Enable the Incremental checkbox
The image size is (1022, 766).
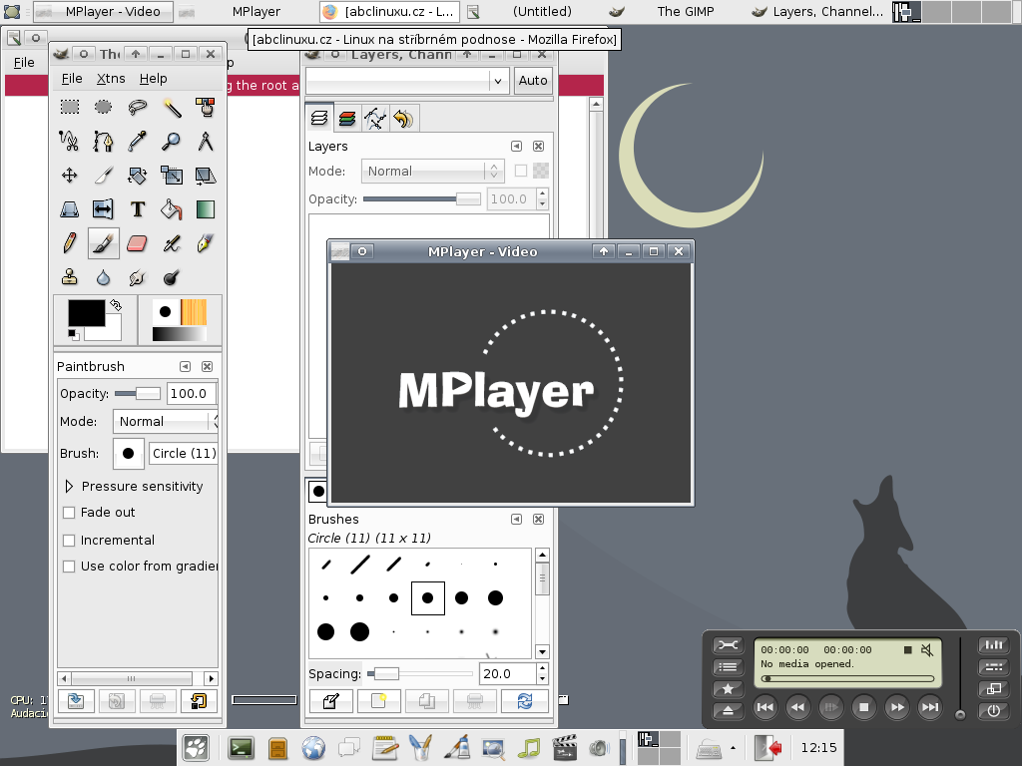69,540
